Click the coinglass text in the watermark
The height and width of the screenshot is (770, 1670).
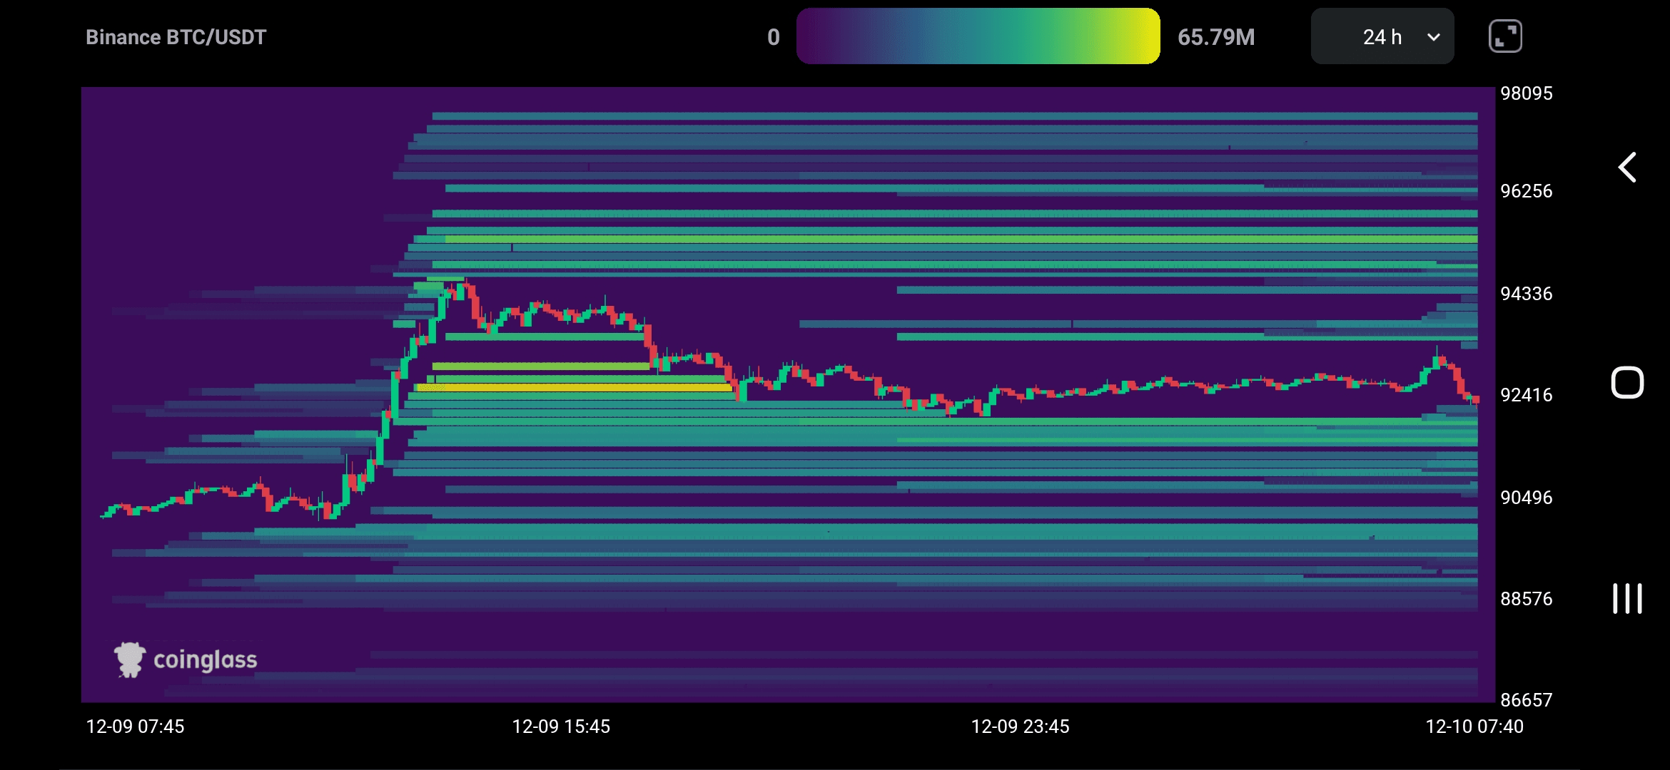coord(205,660)
